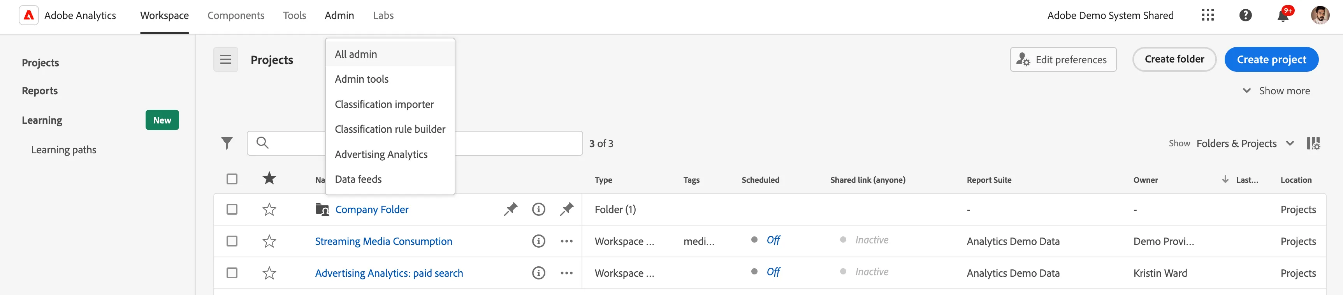Click the project search input field
The height and width of the screenshot is (295, 1343).
(415, 143)
